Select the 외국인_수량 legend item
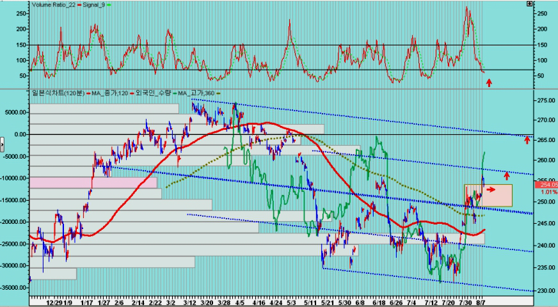The image size is (558, 307). [153, 93]
